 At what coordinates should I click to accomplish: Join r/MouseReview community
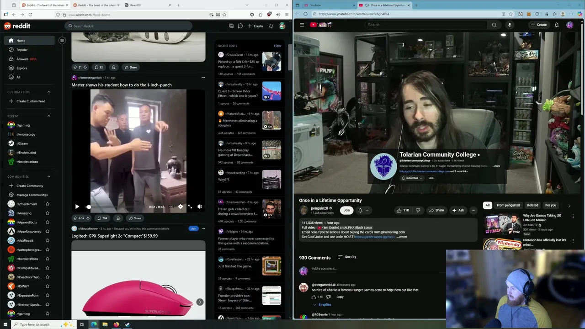(x=193, y=228)
